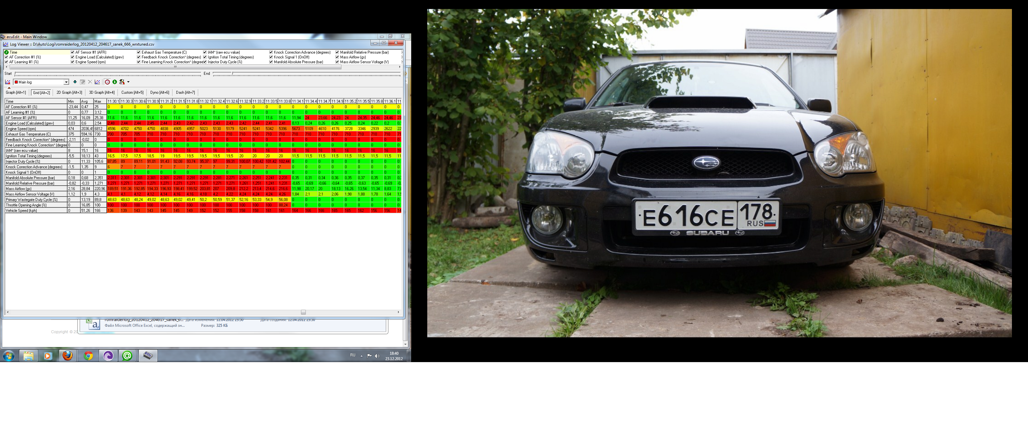Open the 3D Graph [Alt+4] tab
This screenshot has width=1028, height=443.
click(102, 92)
